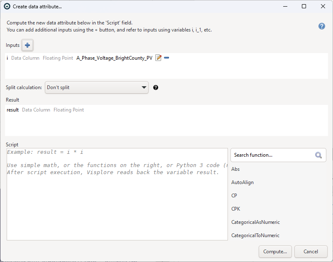Click input's Floating Point type label
The height and width of the screenshot is (262, 333).
(58, 58)
